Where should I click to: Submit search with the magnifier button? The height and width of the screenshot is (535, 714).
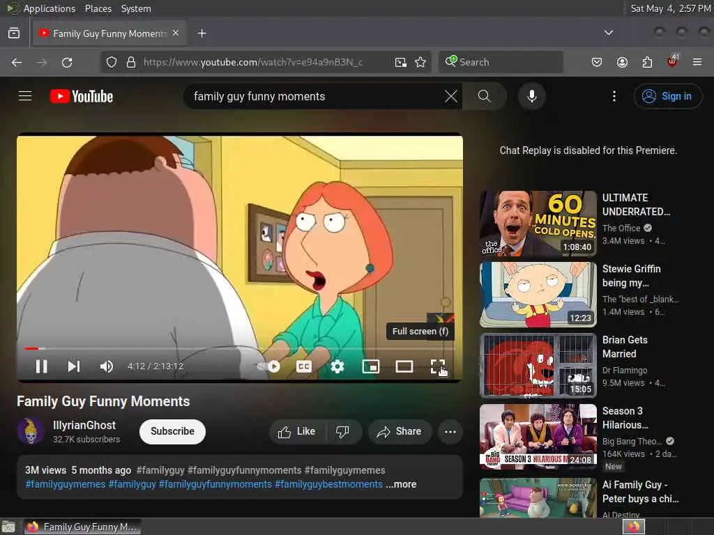[484, 96]
